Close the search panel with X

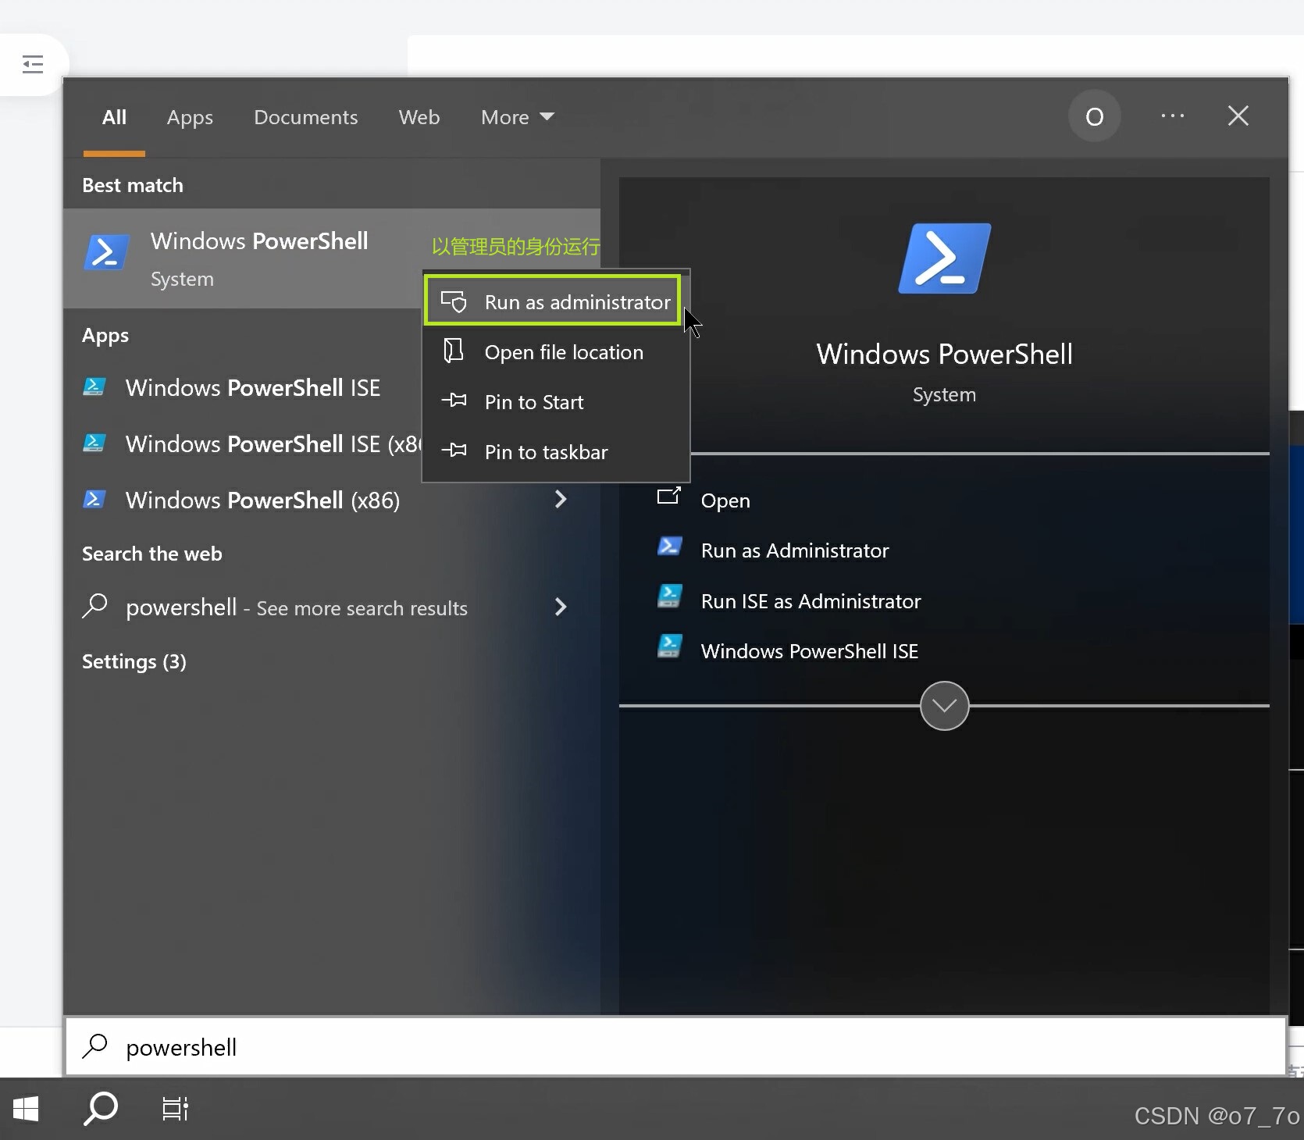tap(1238, 116)
